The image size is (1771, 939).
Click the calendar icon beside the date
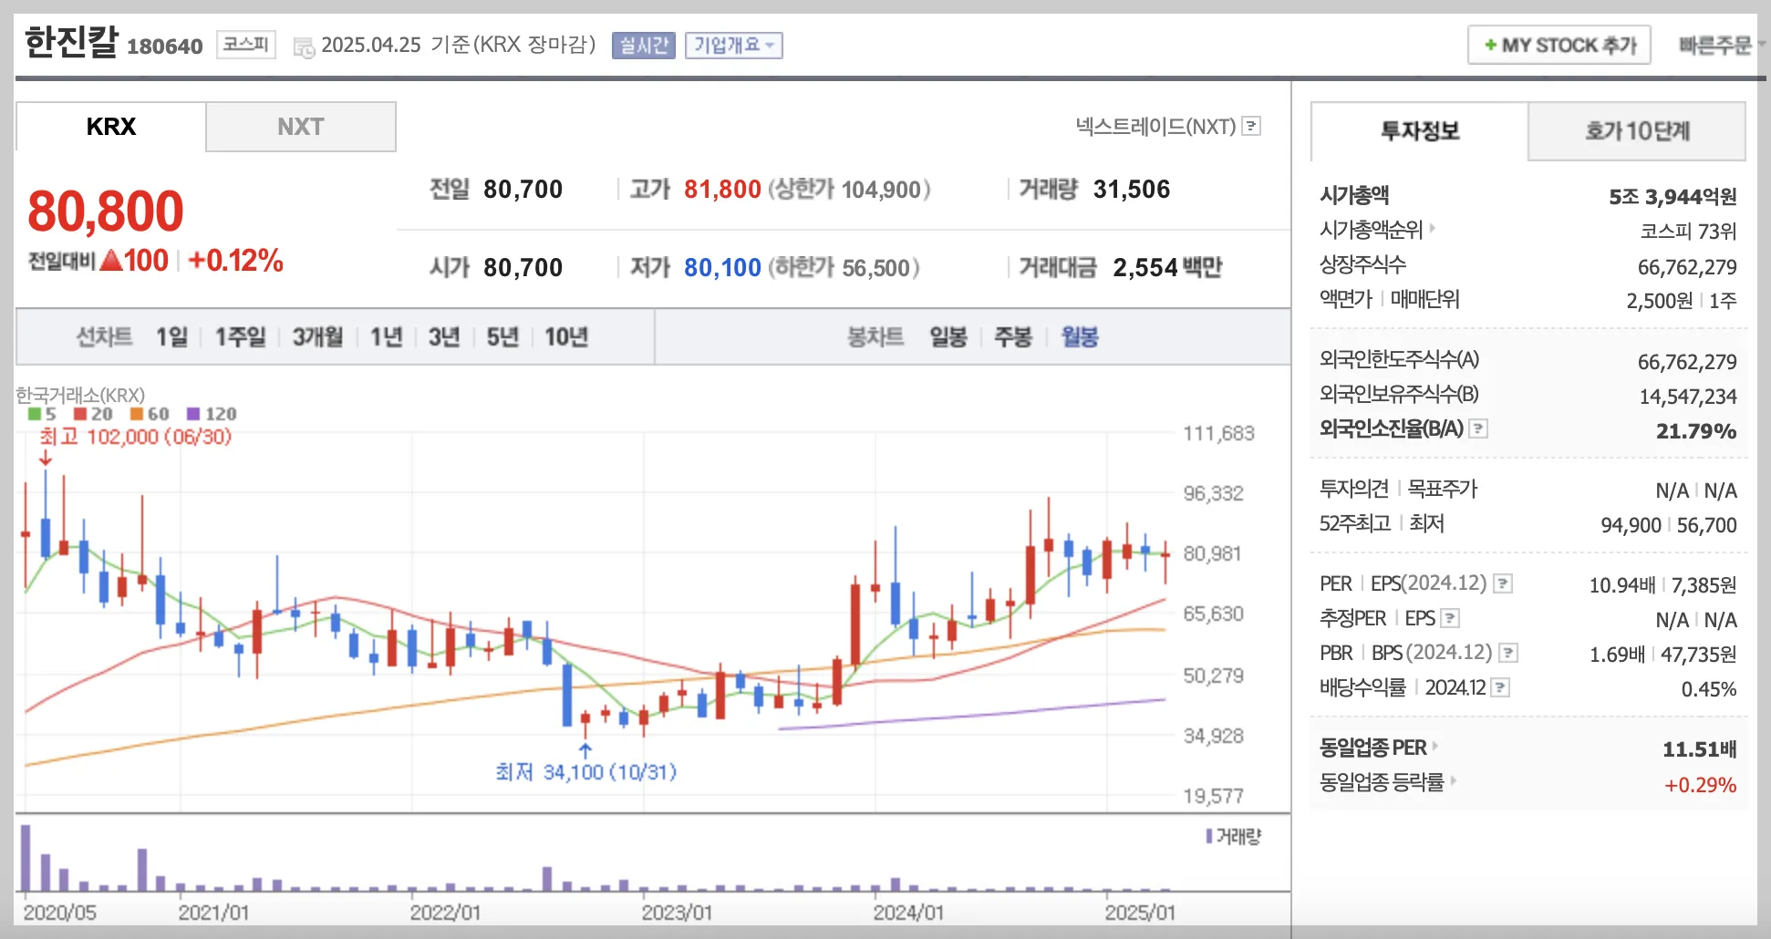click(304, 46)
